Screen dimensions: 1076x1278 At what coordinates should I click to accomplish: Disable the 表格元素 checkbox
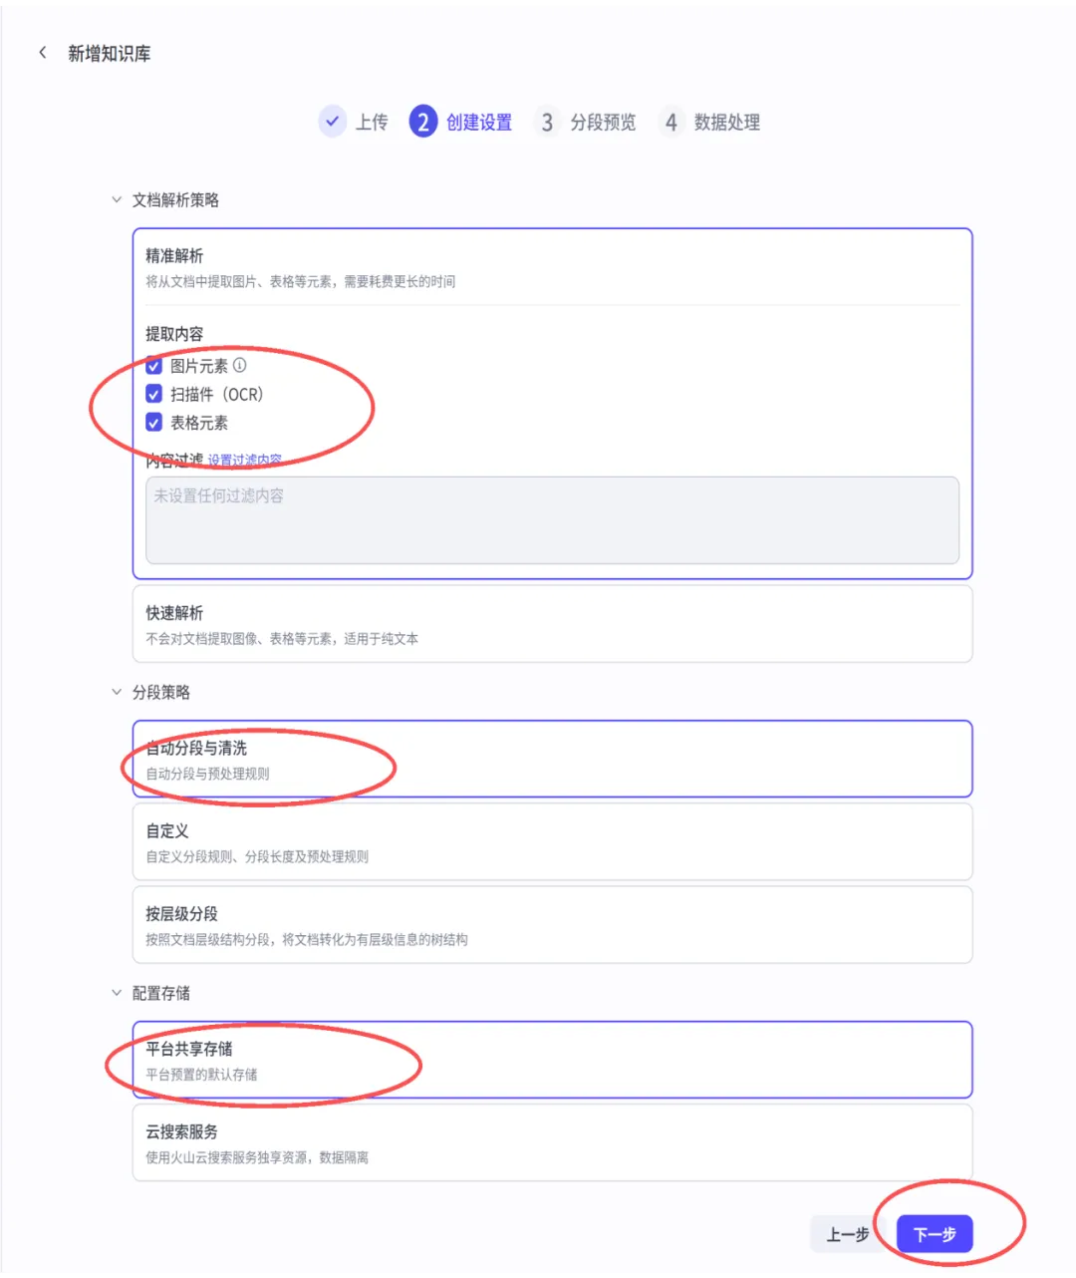(x=154, y=422)
